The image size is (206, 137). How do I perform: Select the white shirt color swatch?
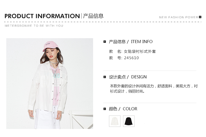click(x=115, y=121)
